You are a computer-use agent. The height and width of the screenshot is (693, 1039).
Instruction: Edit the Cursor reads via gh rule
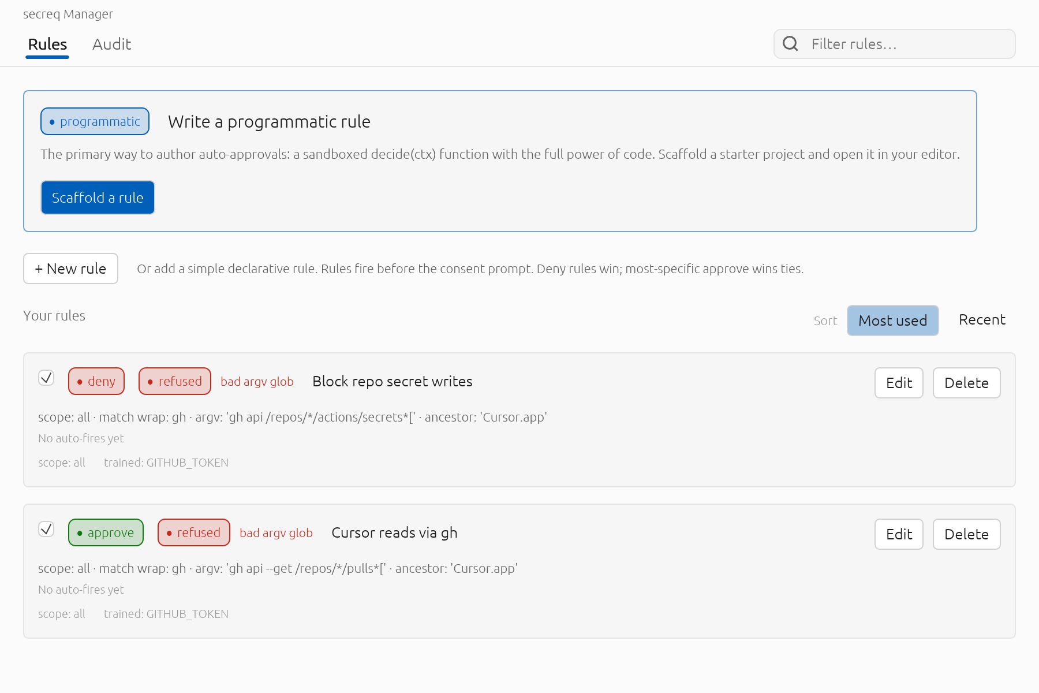[x=899, y=534]
